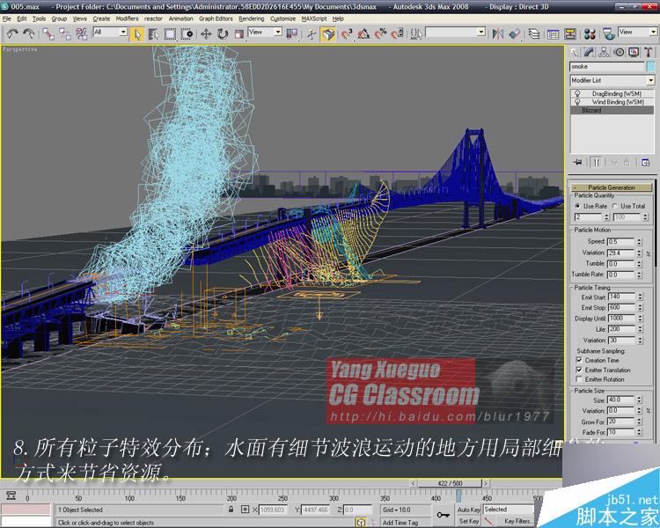Select the Select and Scale tool
This screenshot has height=528, width=660.
click(x=239, y=34)
